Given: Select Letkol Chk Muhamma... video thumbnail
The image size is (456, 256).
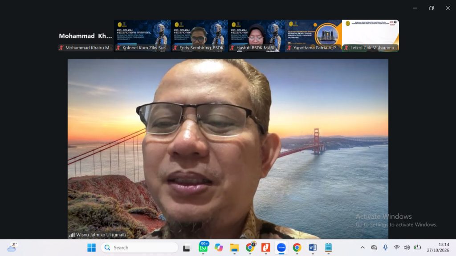Looking at the screenshot, I should pyautogui.click(x=370, y=36).
